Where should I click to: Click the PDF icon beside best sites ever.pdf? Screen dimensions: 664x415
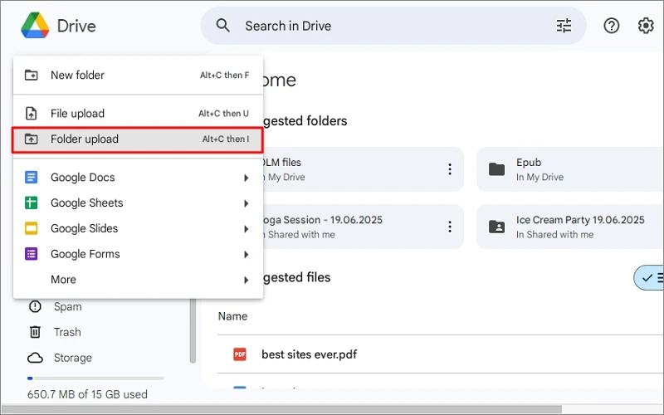[240, 354]
